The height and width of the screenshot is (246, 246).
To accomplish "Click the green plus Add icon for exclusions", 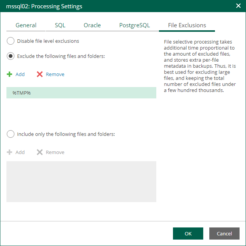I will [9, 74].
